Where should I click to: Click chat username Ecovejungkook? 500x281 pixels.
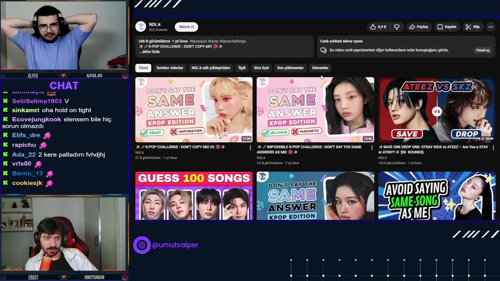click(x=36, y=119)
